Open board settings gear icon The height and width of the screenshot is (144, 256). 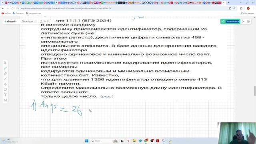click(x=248, y=22)
